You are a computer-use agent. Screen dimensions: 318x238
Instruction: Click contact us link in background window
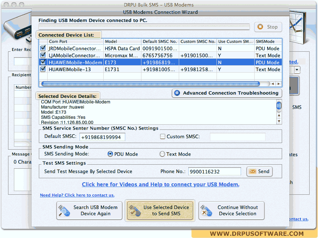click(299, 219)
